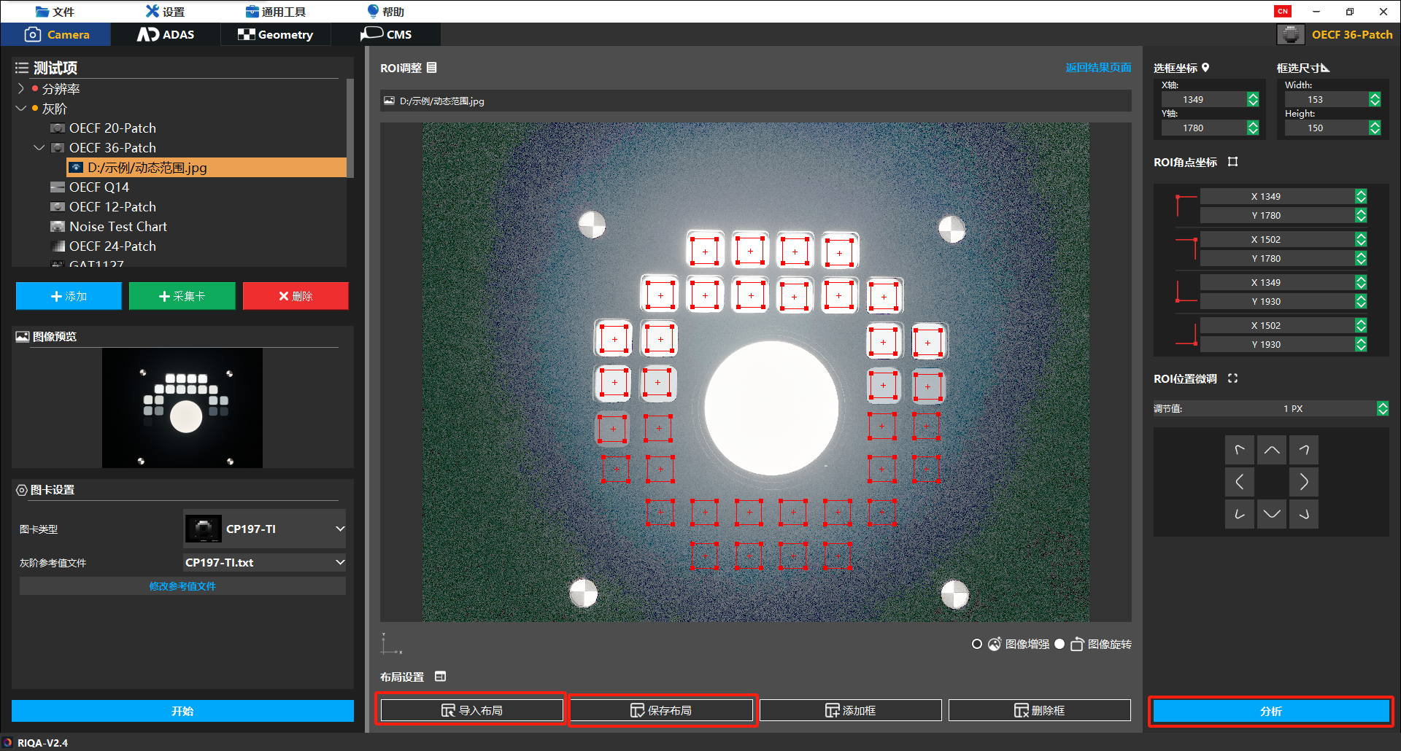Nudge ROI right with the right arrow
The height and width of the screenshot is (751, 1401).
click(x=1303, y=482)
